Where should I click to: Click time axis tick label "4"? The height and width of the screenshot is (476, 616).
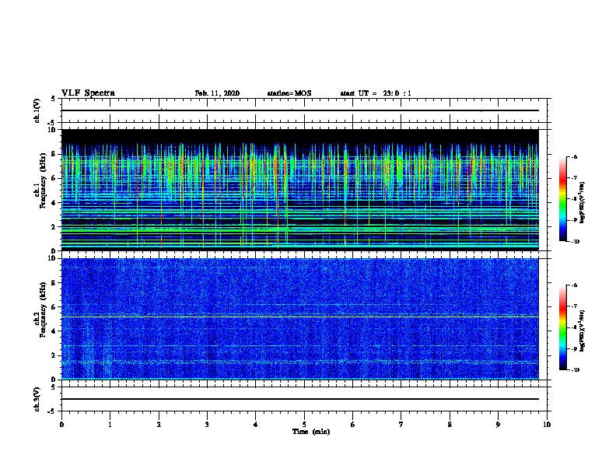[x=256, y=425]
